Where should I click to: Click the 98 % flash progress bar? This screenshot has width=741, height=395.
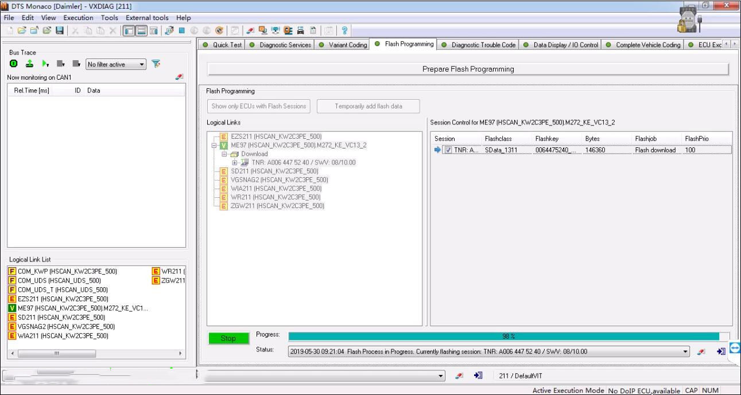click(x=509, y=337)
